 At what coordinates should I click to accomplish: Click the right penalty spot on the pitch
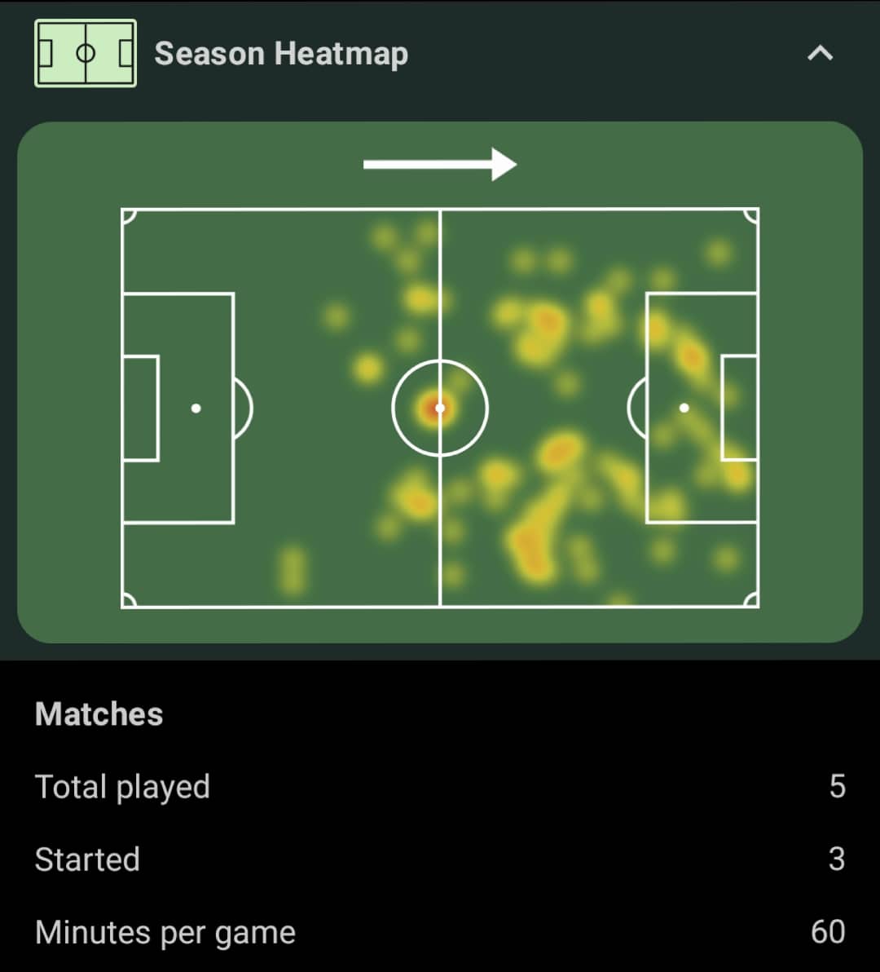coord(684,408)
